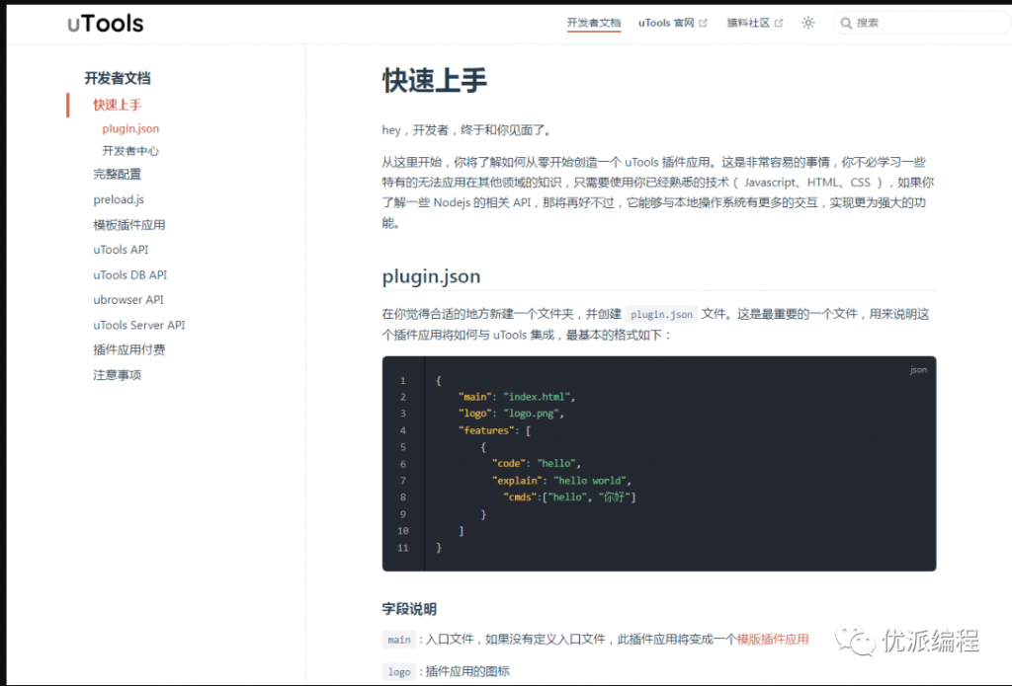Open uTools Server API sidebar entry
1012x686 pixels.
(x=139, y=325)
